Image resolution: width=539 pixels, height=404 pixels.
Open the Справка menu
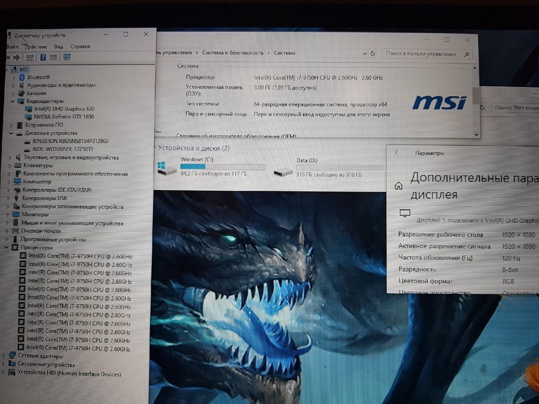(x=80, y=46)
